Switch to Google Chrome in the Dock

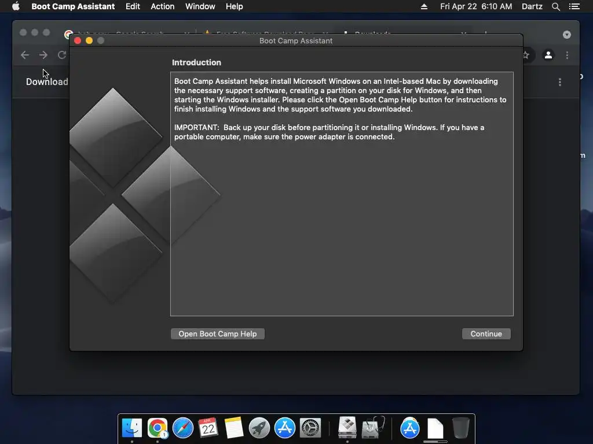tap(158, 428)
